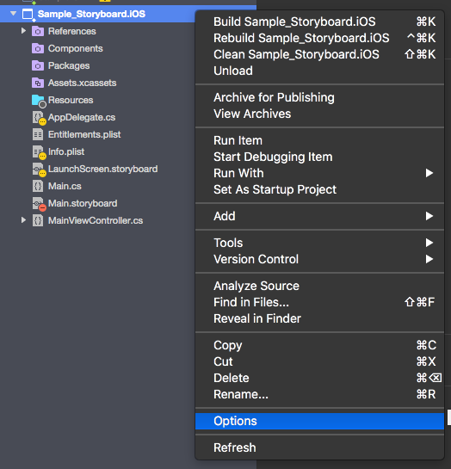This screenshot has height=469, width=451.
Task: Open the Run With submenu
Action: point(319,173)
